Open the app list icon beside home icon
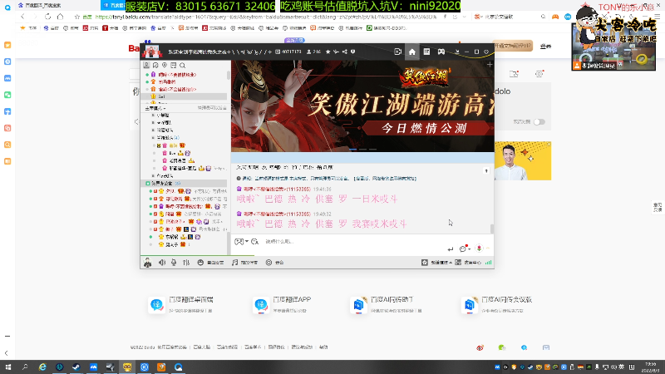This screenshot has height=374, width=665. tap(426, 52)
